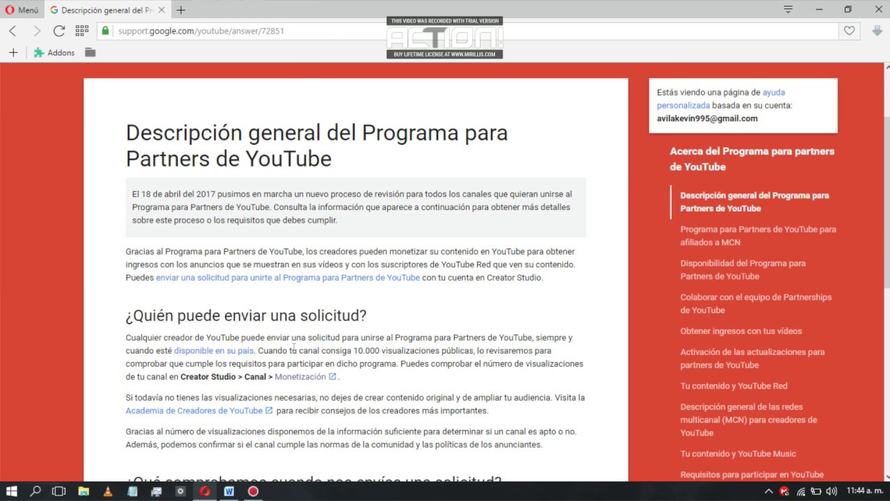Click external-link icon beside Monetización

point(332,376)
